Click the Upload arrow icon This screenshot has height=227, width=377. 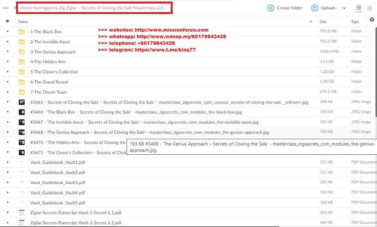pyautogui.click(x=314, y=8)
